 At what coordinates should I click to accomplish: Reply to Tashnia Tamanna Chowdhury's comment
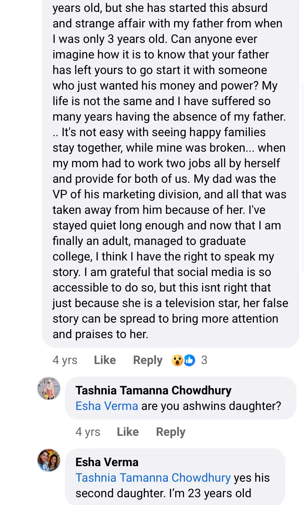click(x=171, y=432)
